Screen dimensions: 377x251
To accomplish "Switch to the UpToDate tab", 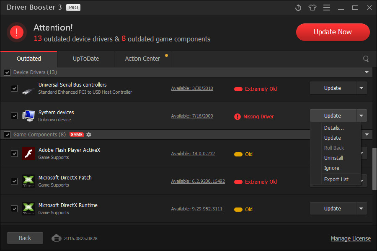I will [85, 59].
